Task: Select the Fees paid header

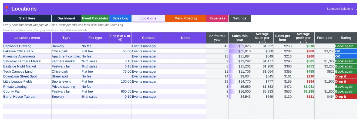Action: (325, 38)
